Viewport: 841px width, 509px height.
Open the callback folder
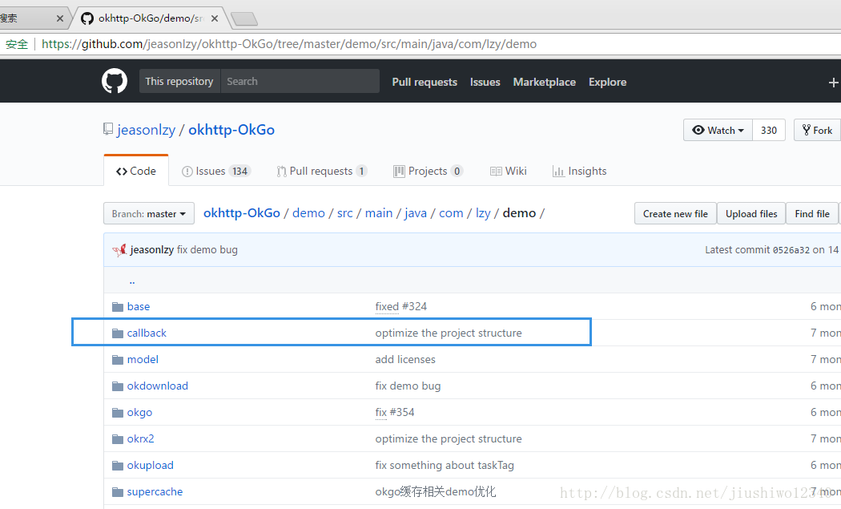click(147, 333)
